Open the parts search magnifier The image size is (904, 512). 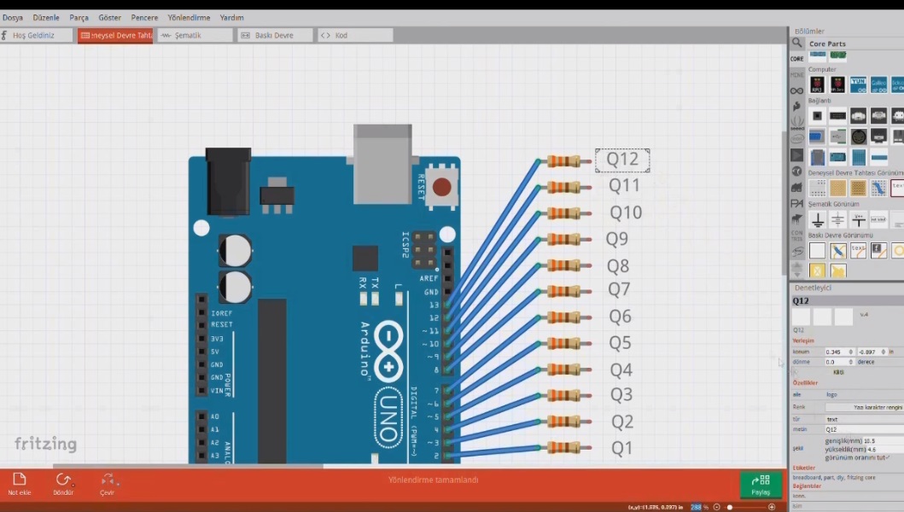pos(796,44)
